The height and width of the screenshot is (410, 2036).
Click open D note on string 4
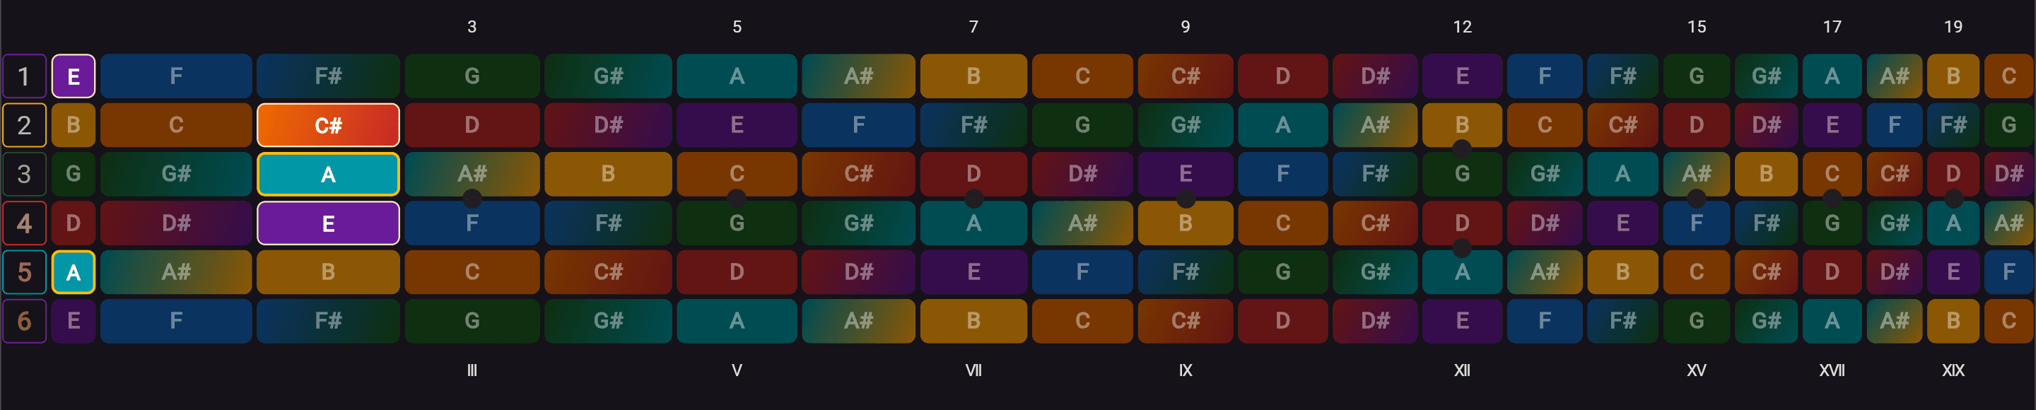tap(74, 223)
